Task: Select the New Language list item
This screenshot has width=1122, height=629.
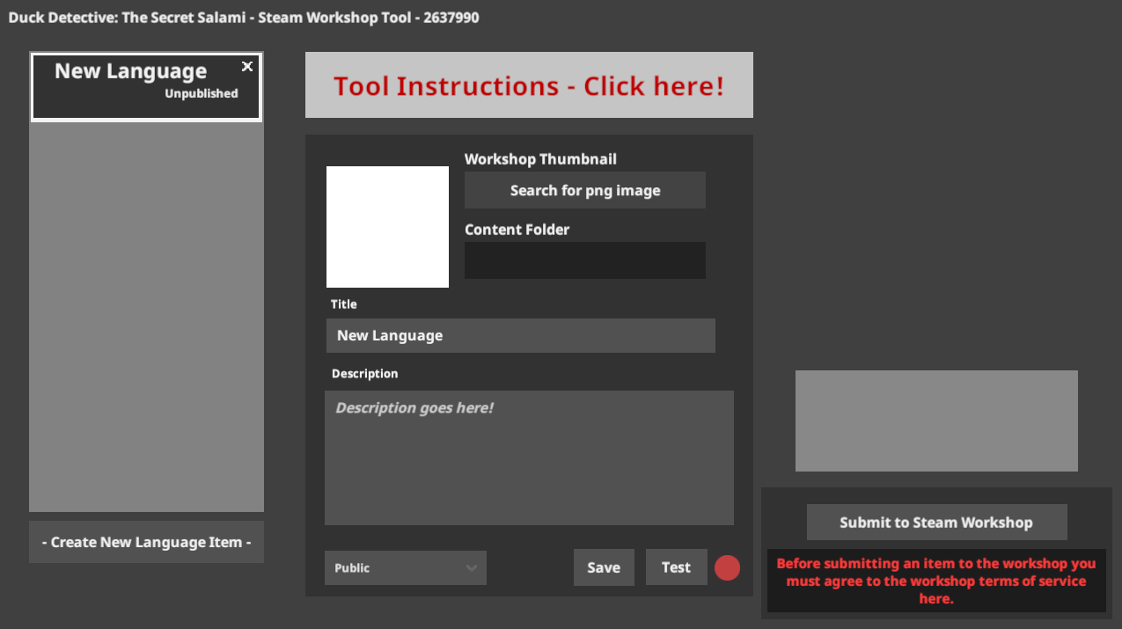Action: (146, 86)
